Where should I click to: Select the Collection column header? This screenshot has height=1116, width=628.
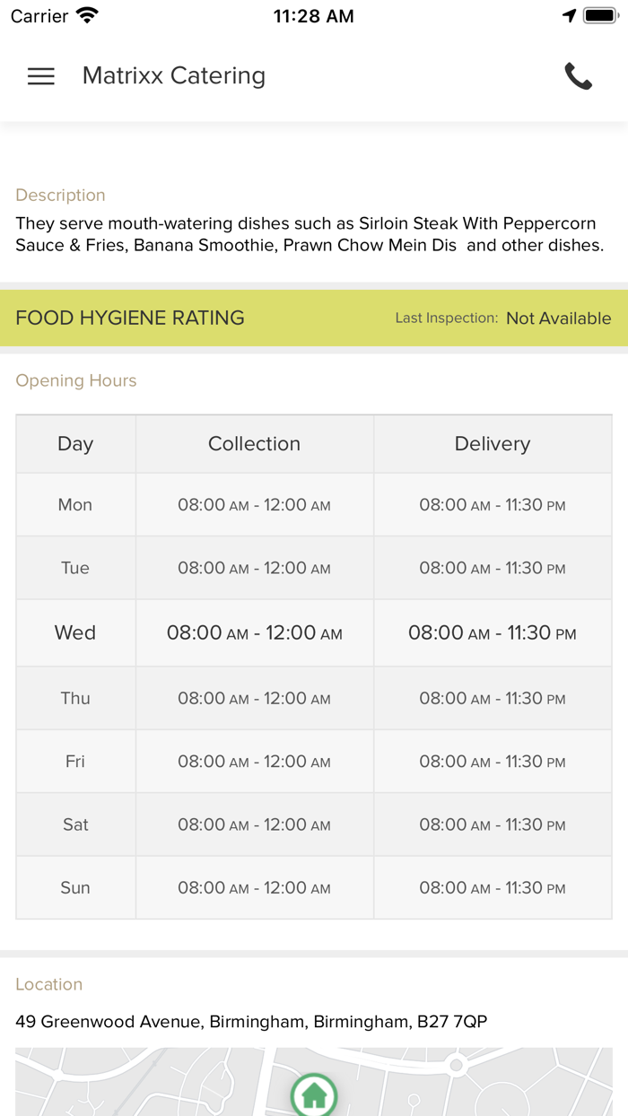tap(254, 443)
